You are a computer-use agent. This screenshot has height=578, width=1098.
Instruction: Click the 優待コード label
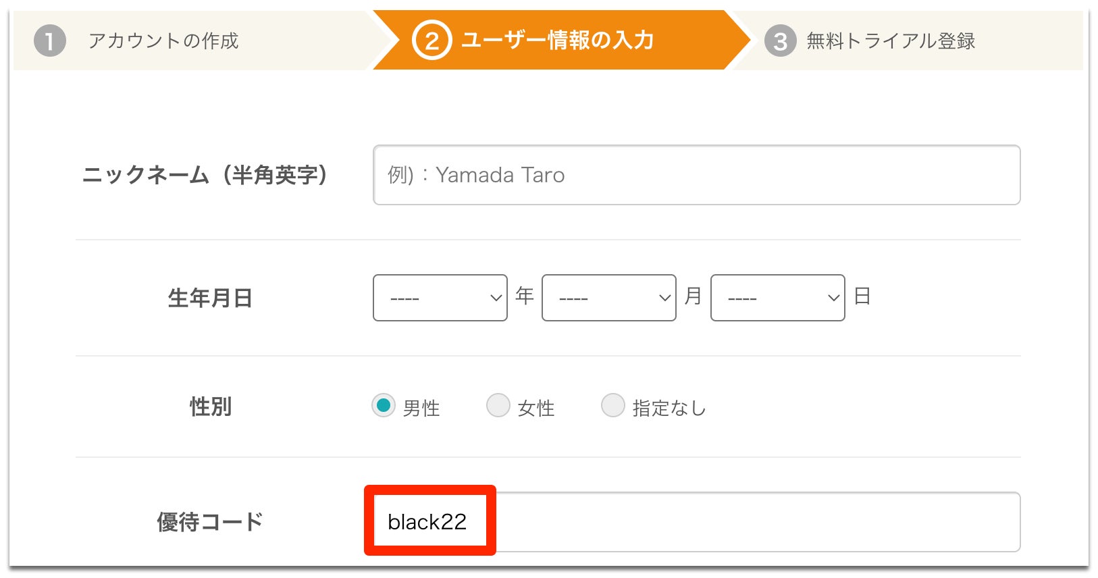coord(210,522)
